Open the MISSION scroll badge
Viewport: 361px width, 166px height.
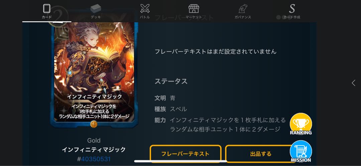[301, 152]
